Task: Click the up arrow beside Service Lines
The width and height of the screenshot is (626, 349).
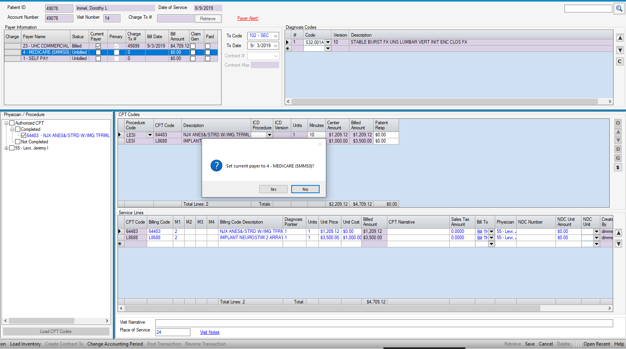Action: (618, 233)
